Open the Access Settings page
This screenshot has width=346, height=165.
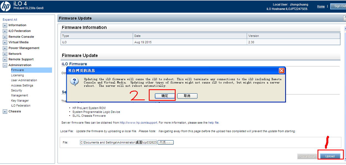coord(22,85)
